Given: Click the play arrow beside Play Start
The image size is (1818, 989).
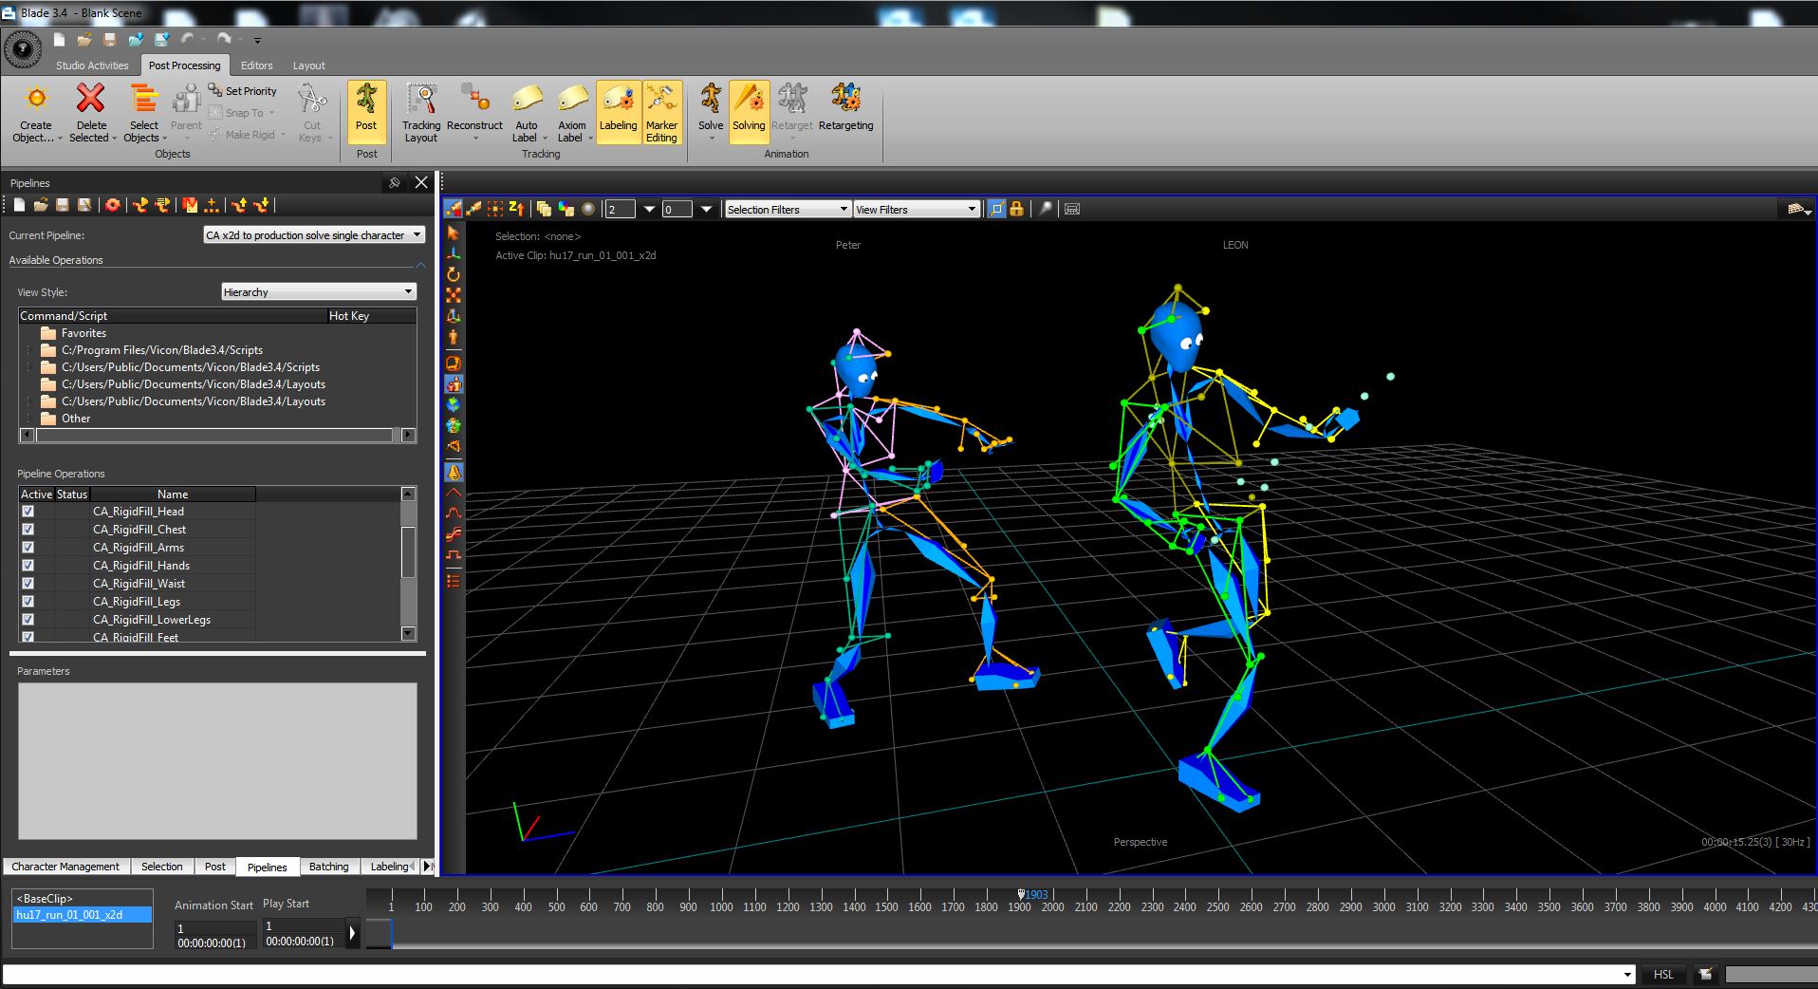Looking at the screenshot, I should click(x=353, y=933).
